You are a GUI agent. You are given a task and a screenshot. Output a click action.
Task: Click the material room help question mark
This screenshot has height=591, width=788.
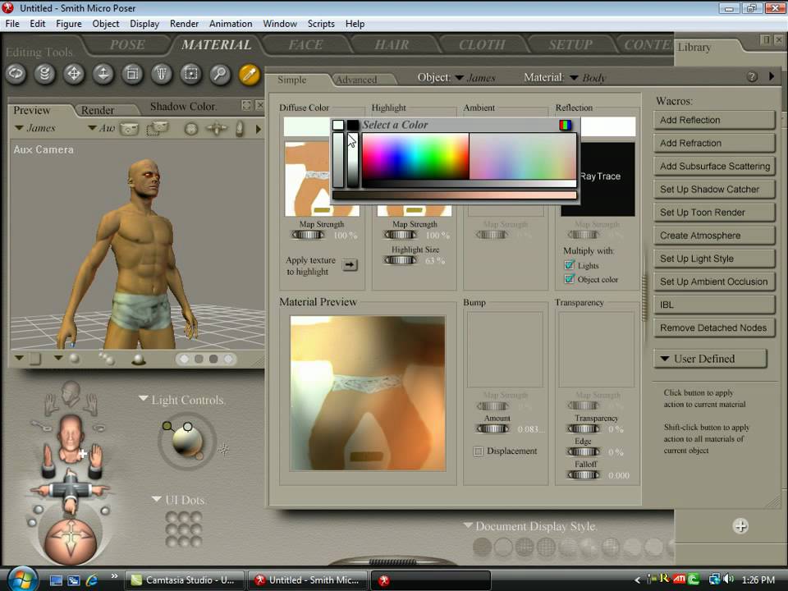[752, 77]
